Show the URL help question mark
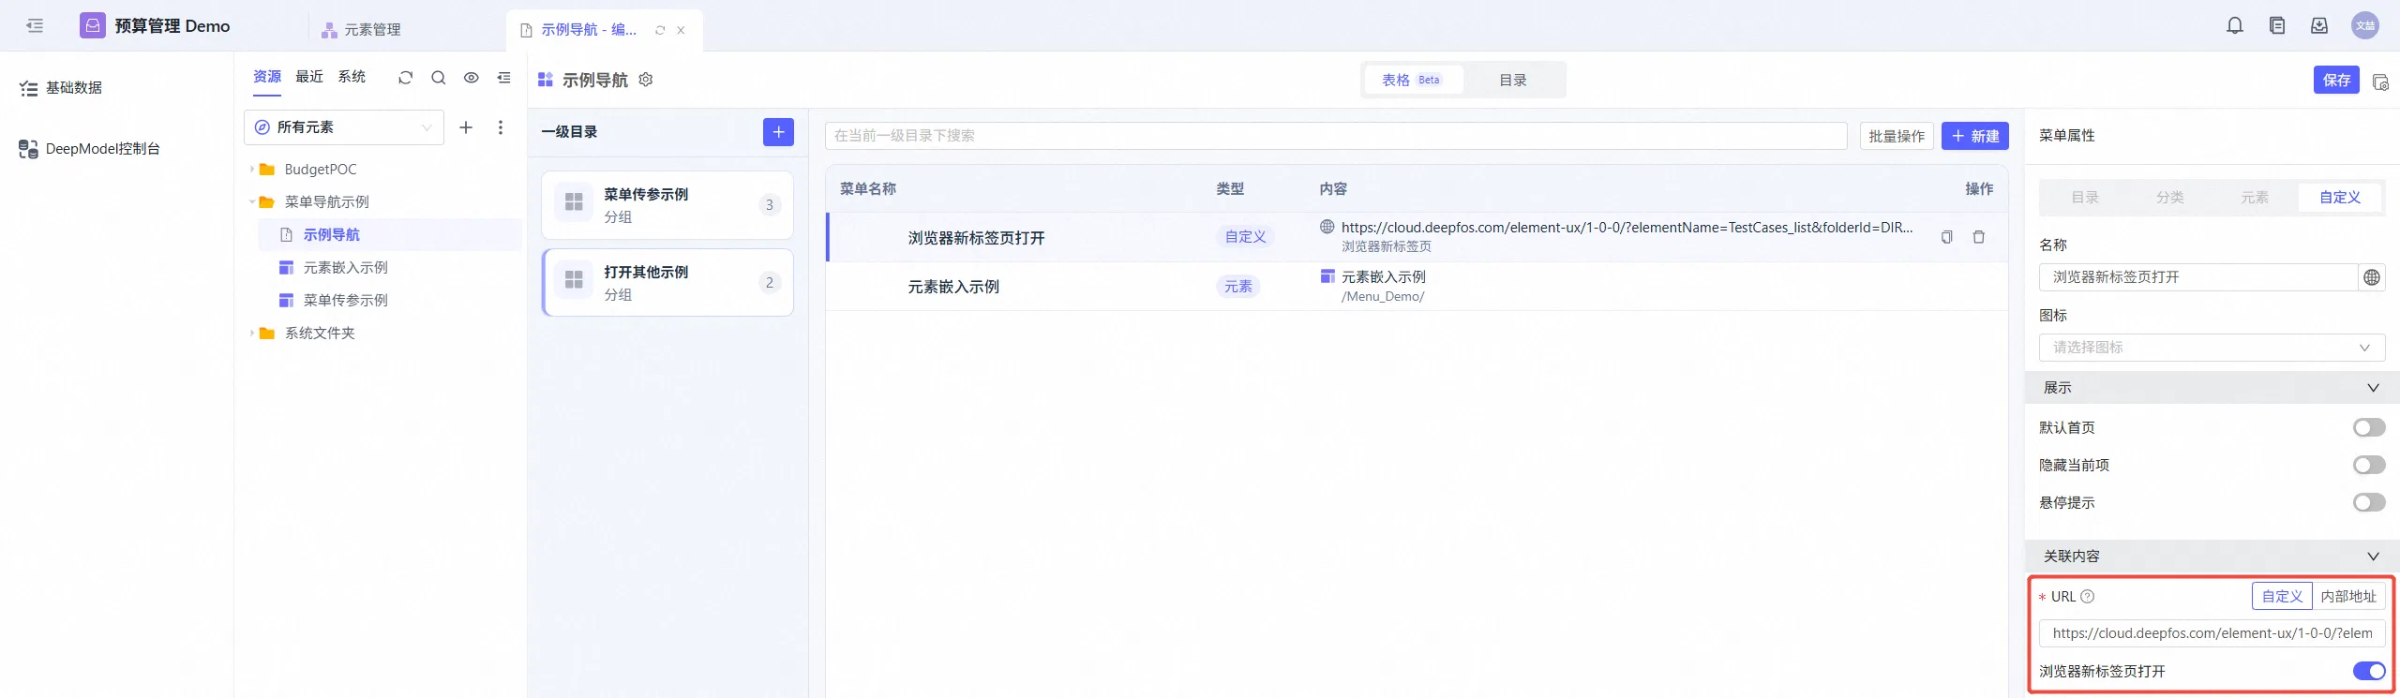 (2088, 597)
